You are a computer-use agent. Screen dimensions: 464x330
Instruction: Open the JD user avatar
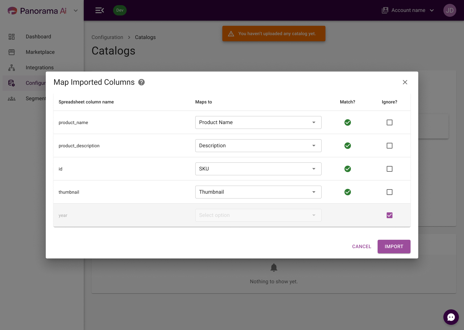(x=450, y=10)
